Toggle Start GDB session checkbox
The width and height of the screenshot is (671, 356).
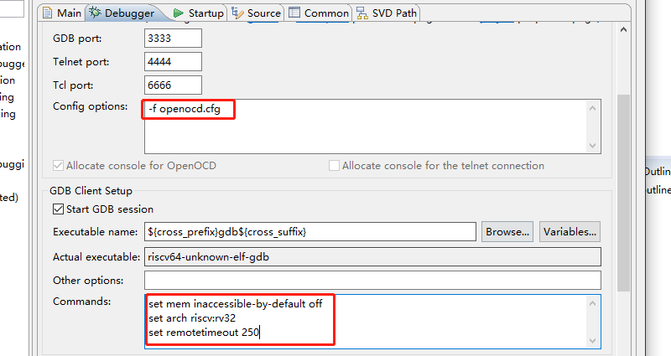click(x=59, y=209)
